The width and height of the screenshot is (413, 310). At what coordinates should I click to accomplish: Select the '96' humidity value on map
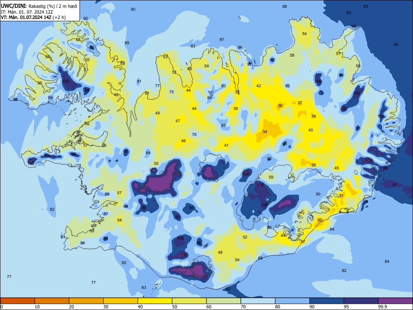[199, 243]
